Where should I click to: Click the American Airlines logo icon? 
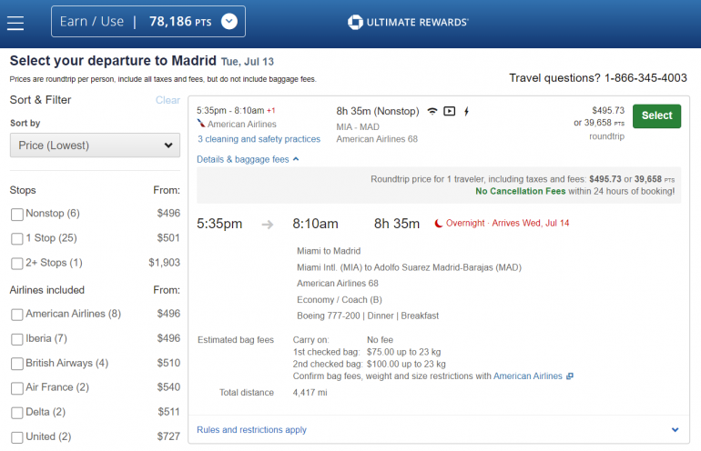coord(201,125)
